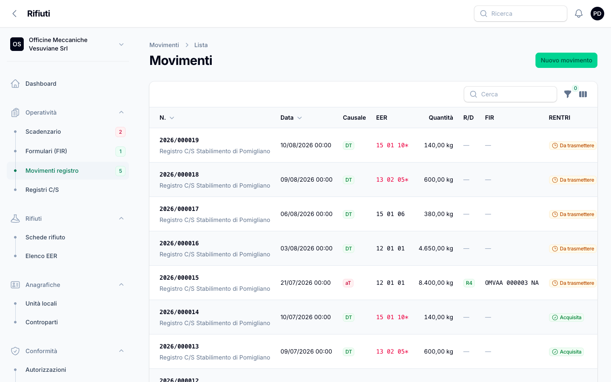The width and height of the screenshot is (611, 382).
Task: Collapse the Operatività section
Action: point(121,112)
